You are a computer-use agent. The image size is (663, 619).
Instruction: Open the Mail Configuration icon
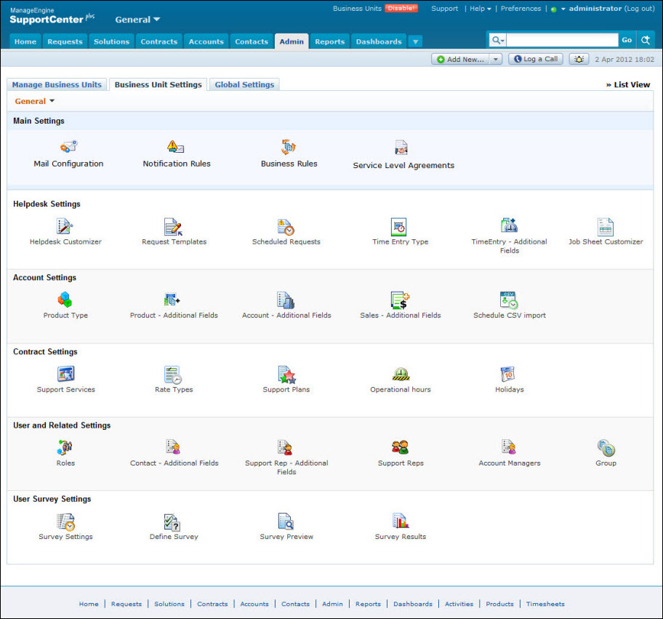(x=68, y=147)
